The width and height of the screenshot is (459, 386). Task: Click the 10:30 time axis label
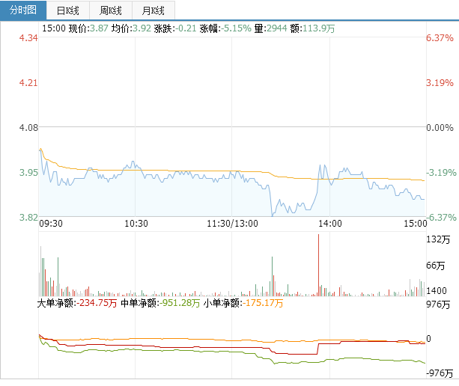pos(136,224)
